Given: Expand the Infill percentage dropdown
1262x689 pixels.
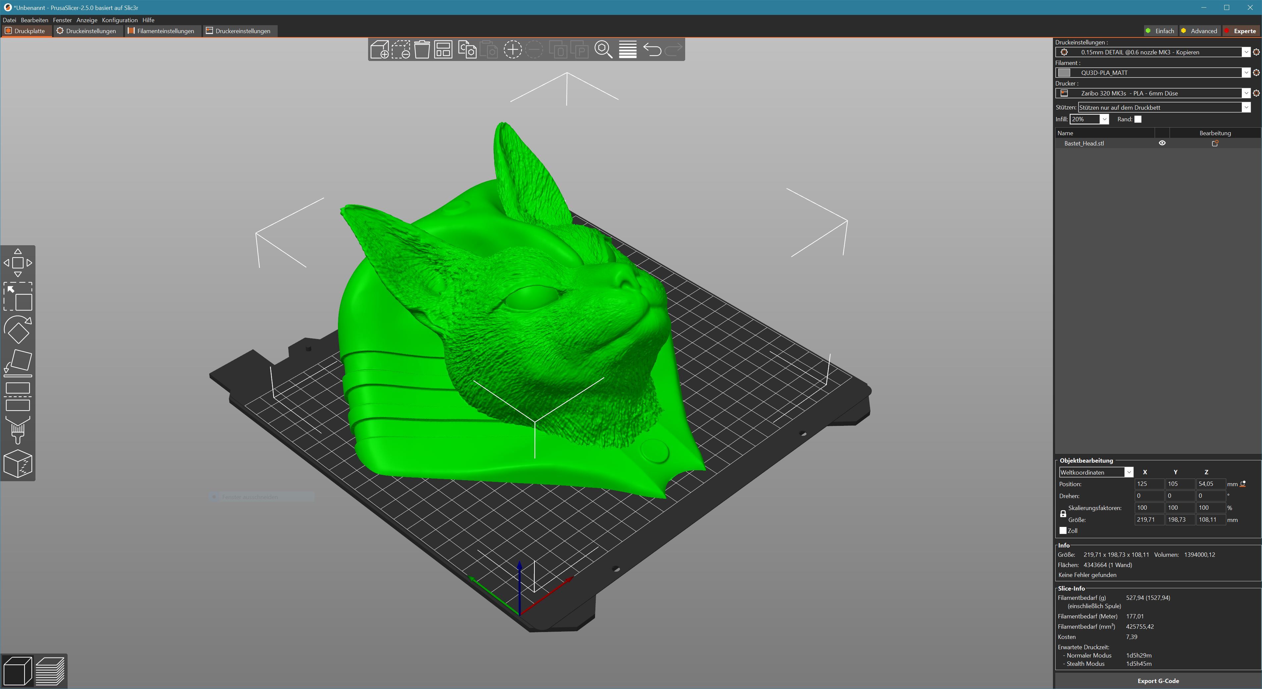Looking at the screenshot, I should pos(1104,119).
